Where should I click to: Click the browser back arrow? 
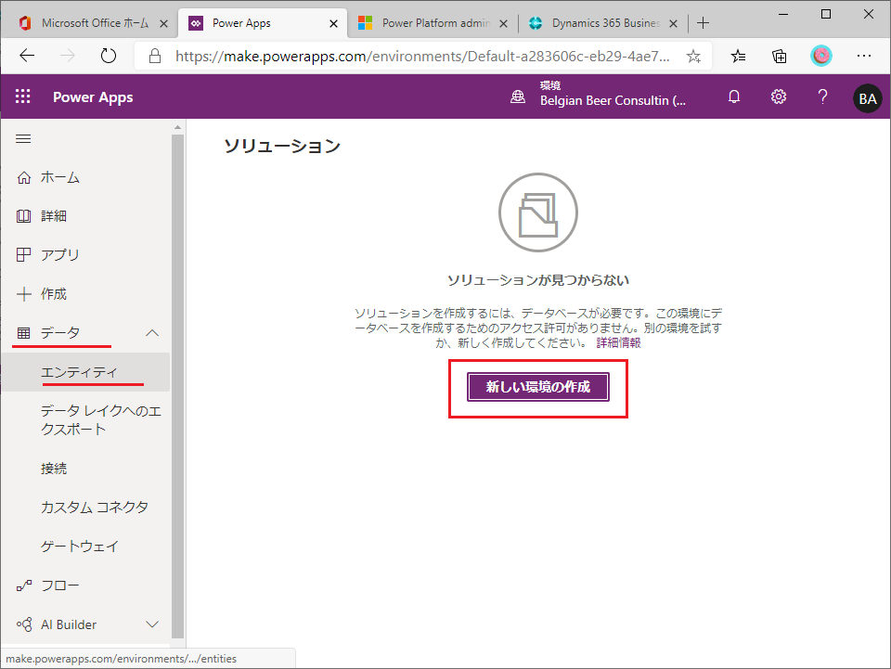click(27, 56)
